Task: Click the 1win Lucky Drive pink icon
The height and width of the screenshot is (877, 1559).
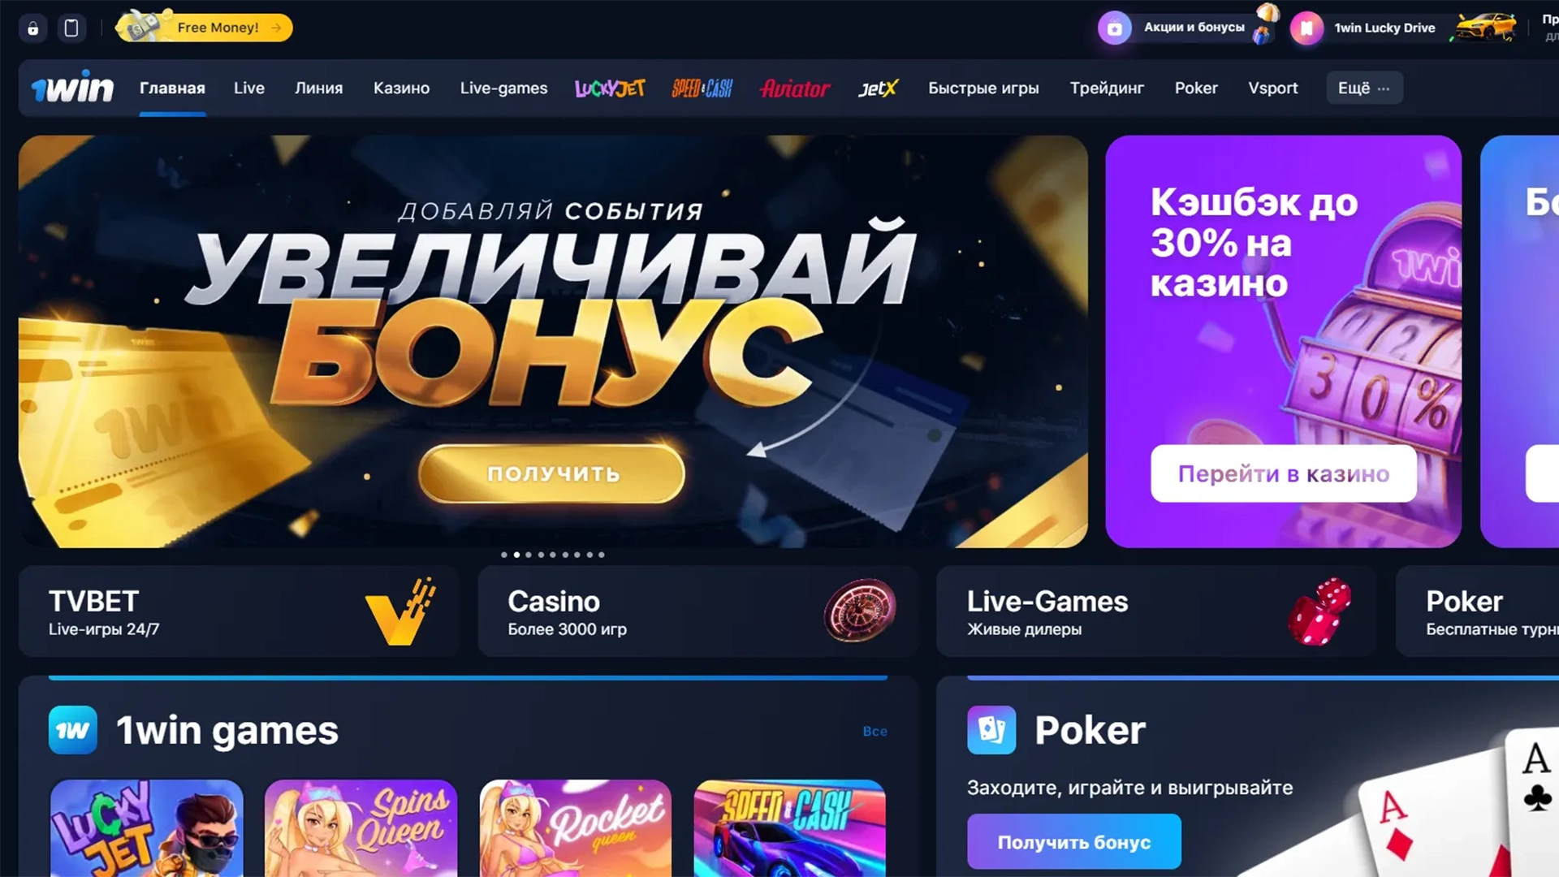Action: coord(1306,28)
